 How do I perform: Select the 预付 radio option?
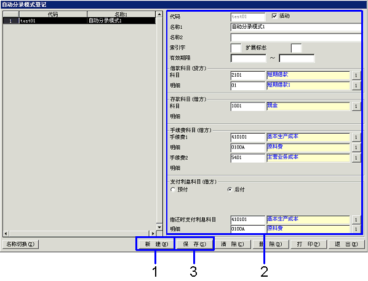(x=173, y=190)
